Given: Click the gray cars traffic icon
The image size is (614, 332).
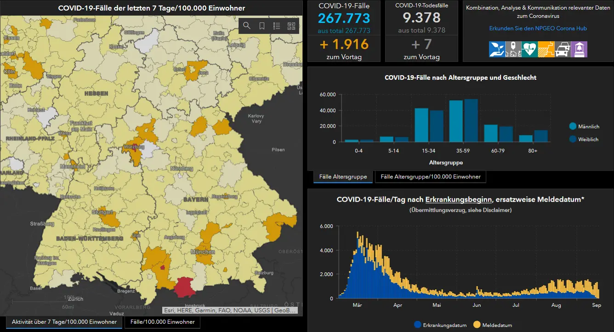Looking at the screenshot, I should tap(563, 50).
